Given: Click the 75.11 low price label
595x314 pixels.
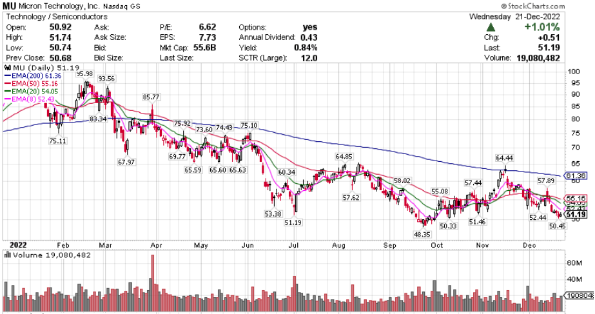Looking at the screenshot, I should (57, 141).
